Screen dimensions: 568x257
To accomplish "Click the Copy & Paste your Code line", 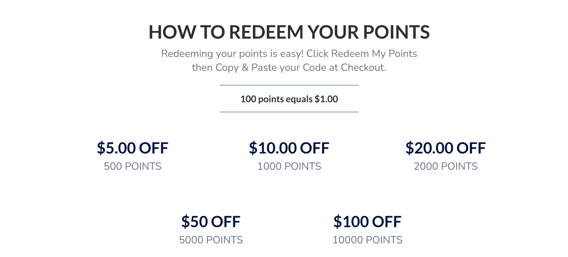I will (289, 67).
